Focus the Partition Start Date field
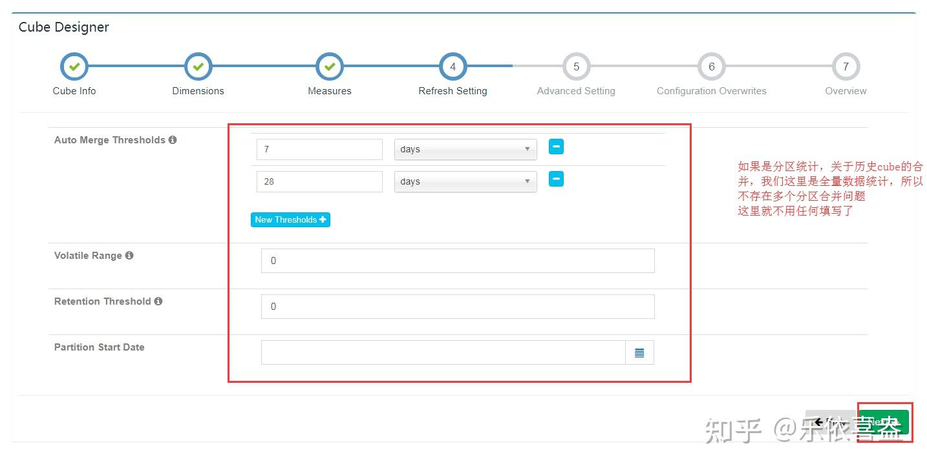The image size is (927, 468). point(443,352)
